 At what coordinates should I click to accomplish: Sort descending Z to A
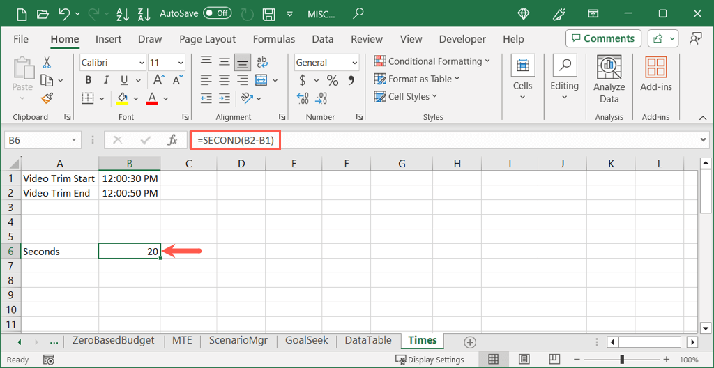point(144,14)
